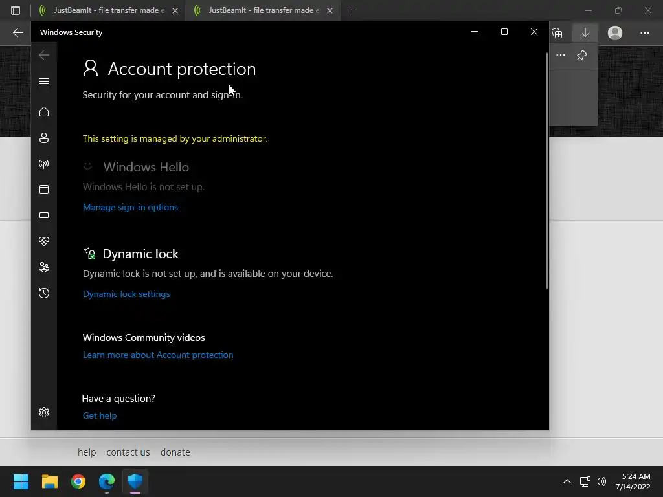Switch to the second JustBeamIt browser tab

point(263,10)
